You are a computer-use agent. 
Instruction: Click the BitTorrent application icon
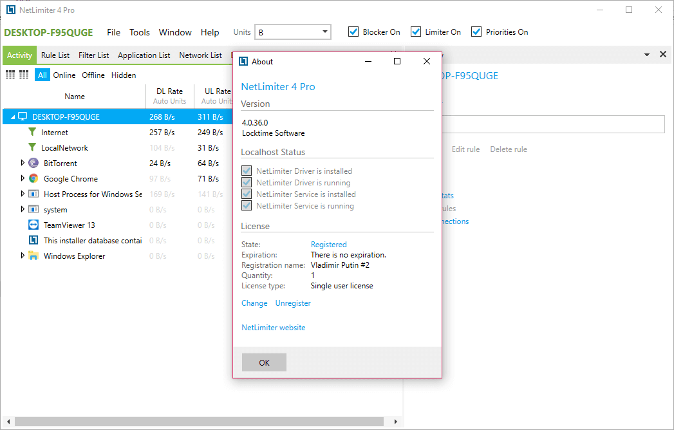tap(33, 163)
